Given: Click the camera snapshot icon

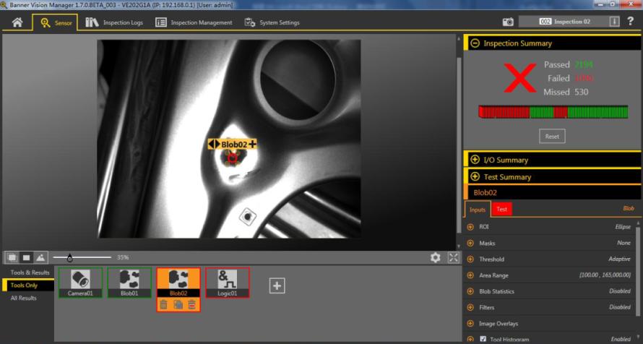Looking at the screenshot, I should coord(508,22).
